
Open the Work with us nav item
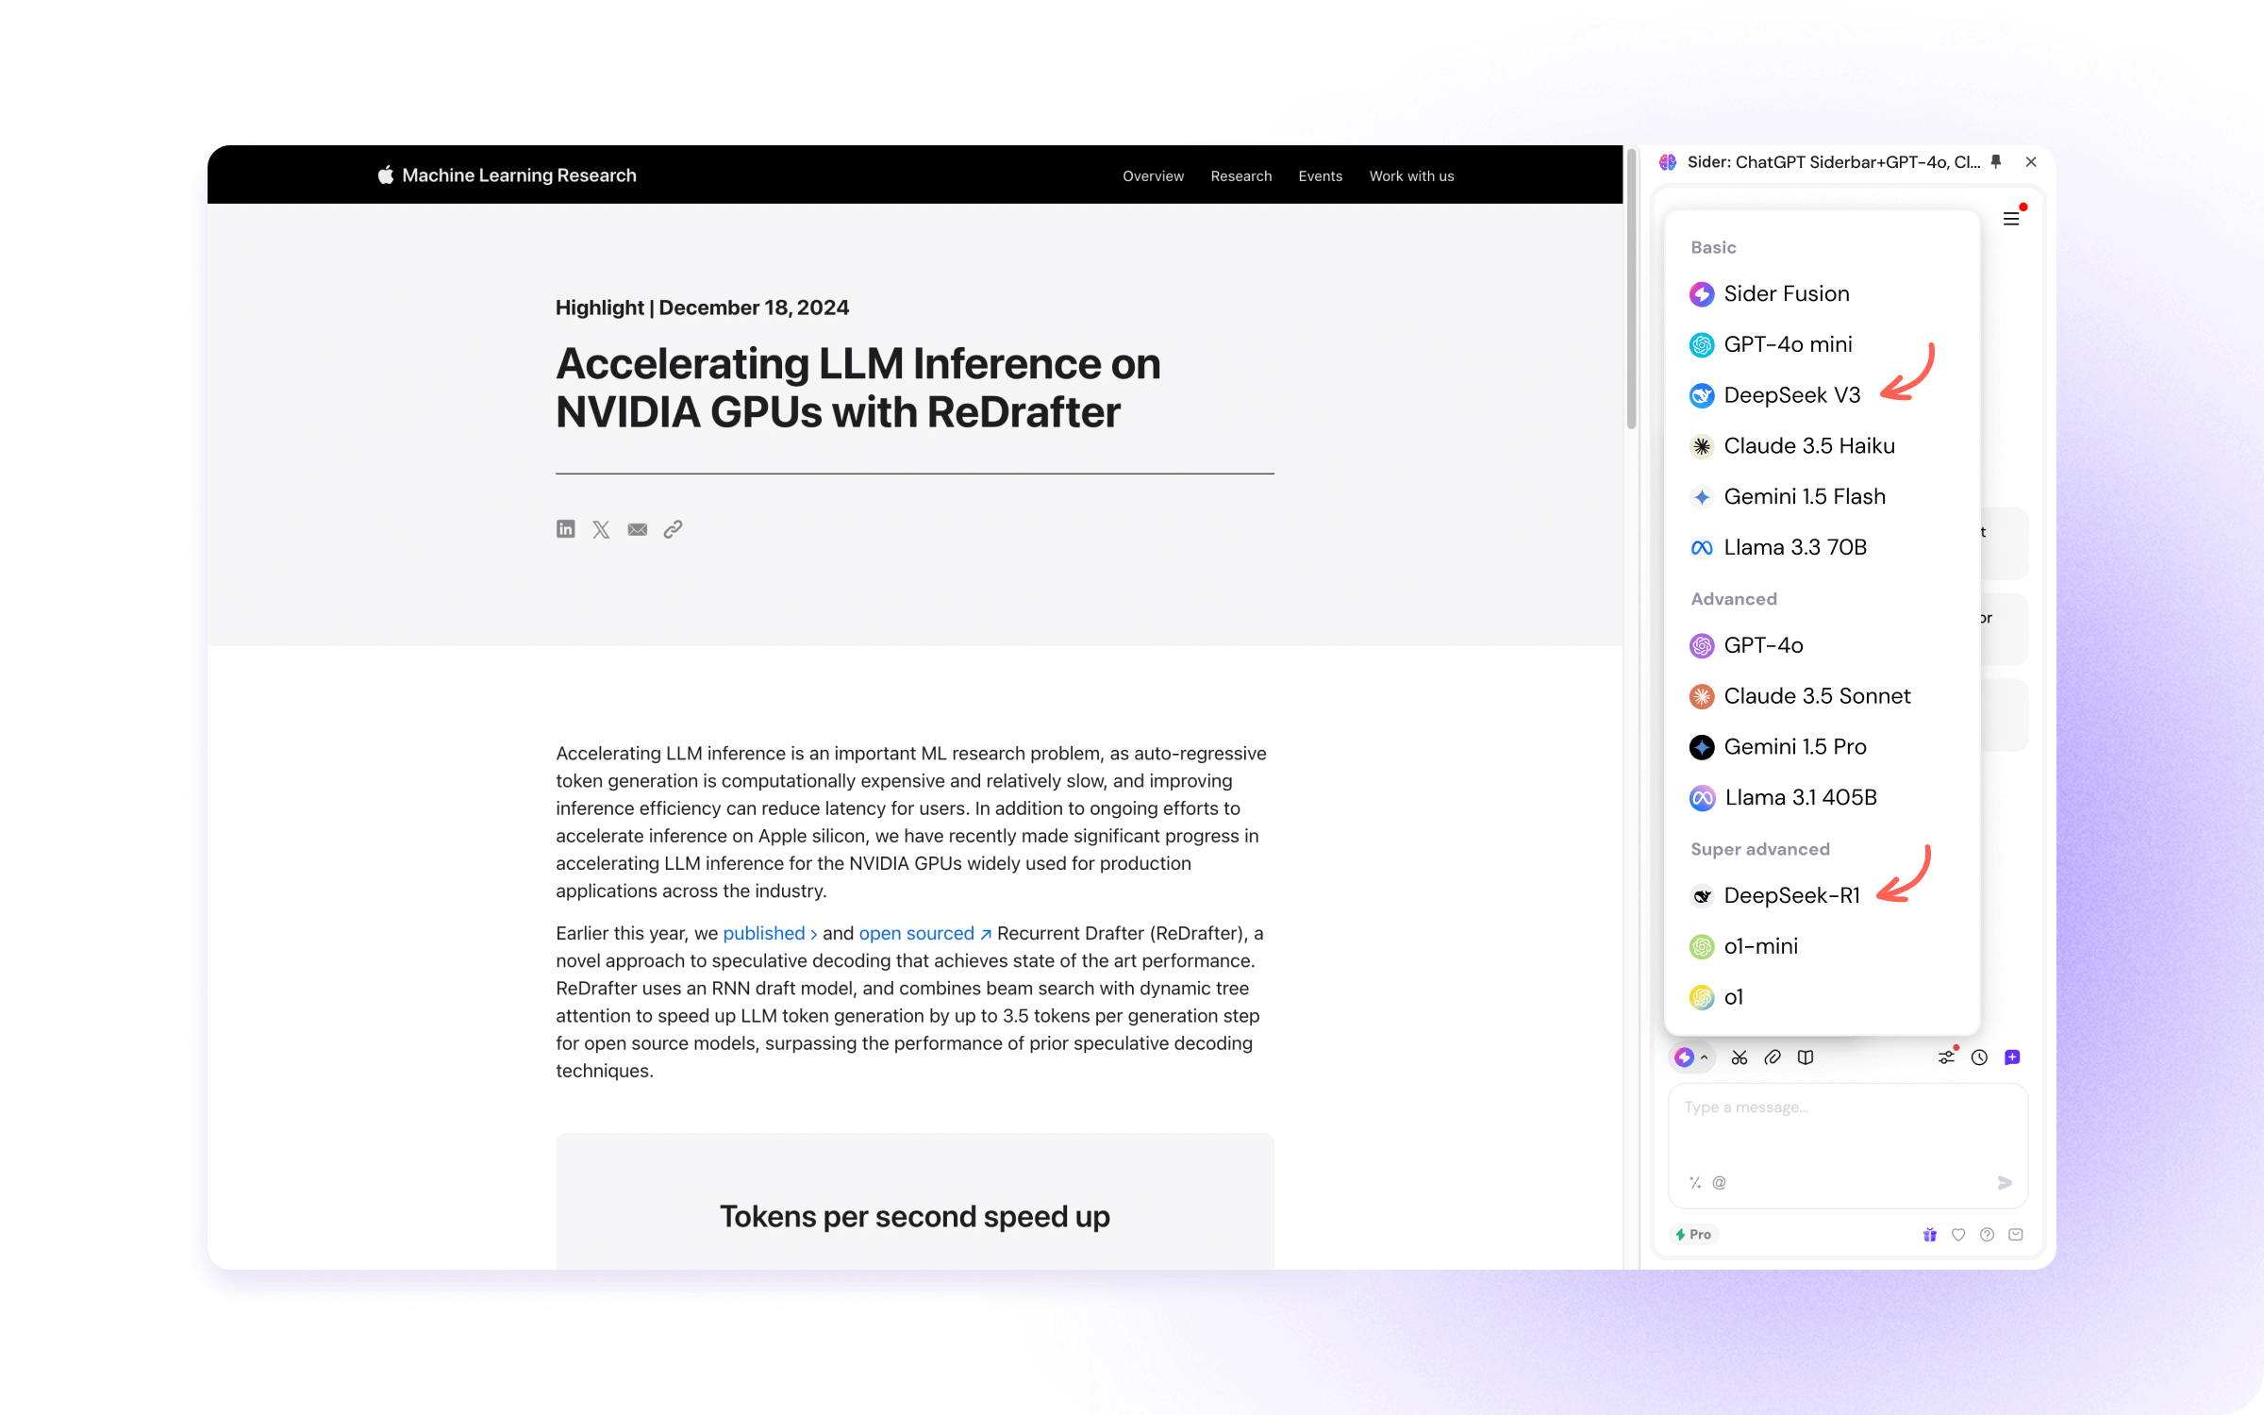(1411, 175)
